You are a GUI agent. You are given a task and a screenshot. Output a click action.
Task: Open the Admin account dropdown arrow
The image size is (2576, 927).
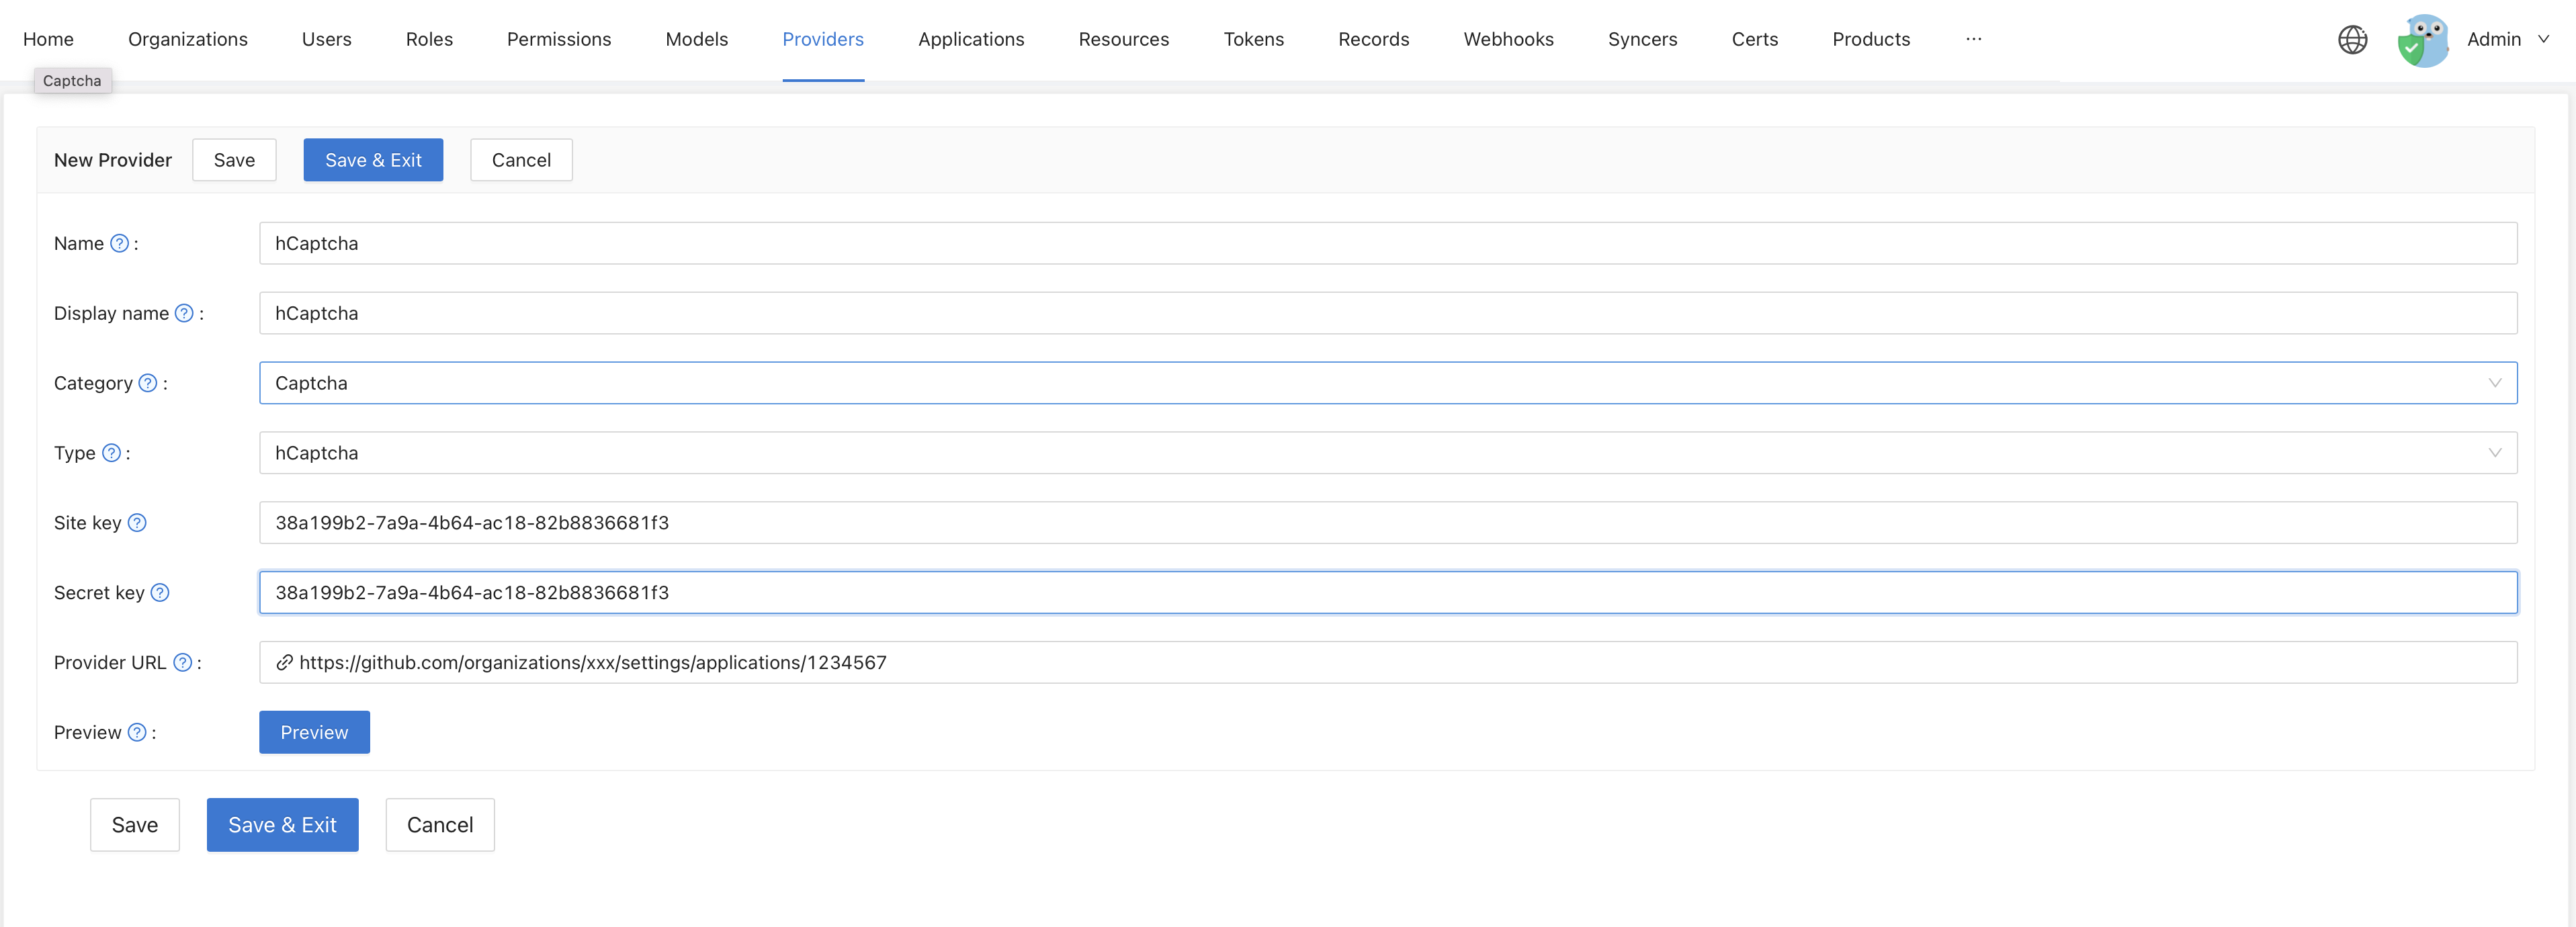[x=2543, y=39]
